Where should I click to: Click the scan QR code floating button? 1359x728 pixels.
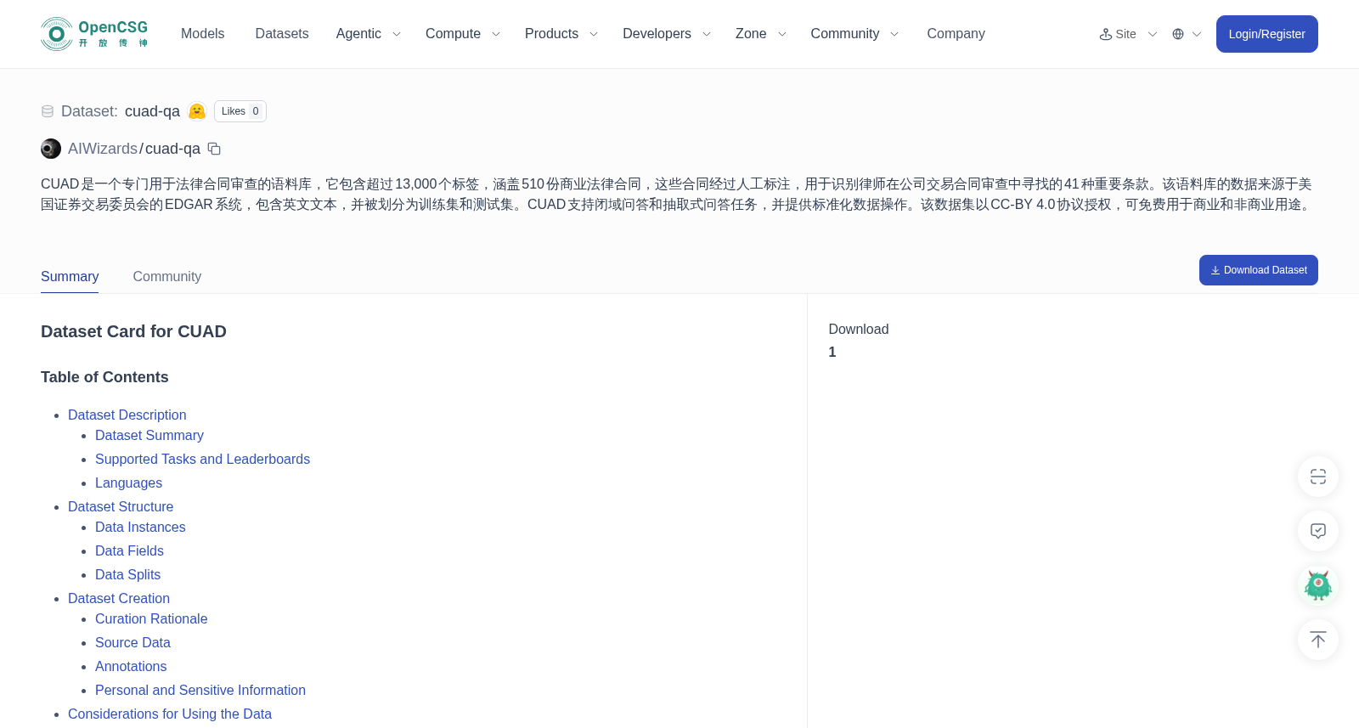(x=1318, y=477)
